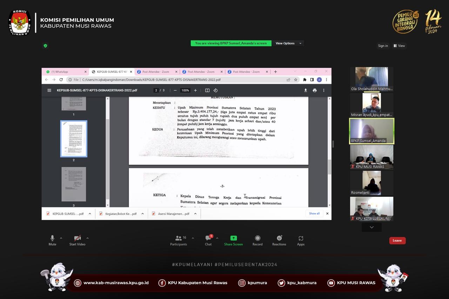Image resolution: width=449 pixels, height=299 pixels.
Task: Open the Chat panel
Action: click(x=208, y=240)
